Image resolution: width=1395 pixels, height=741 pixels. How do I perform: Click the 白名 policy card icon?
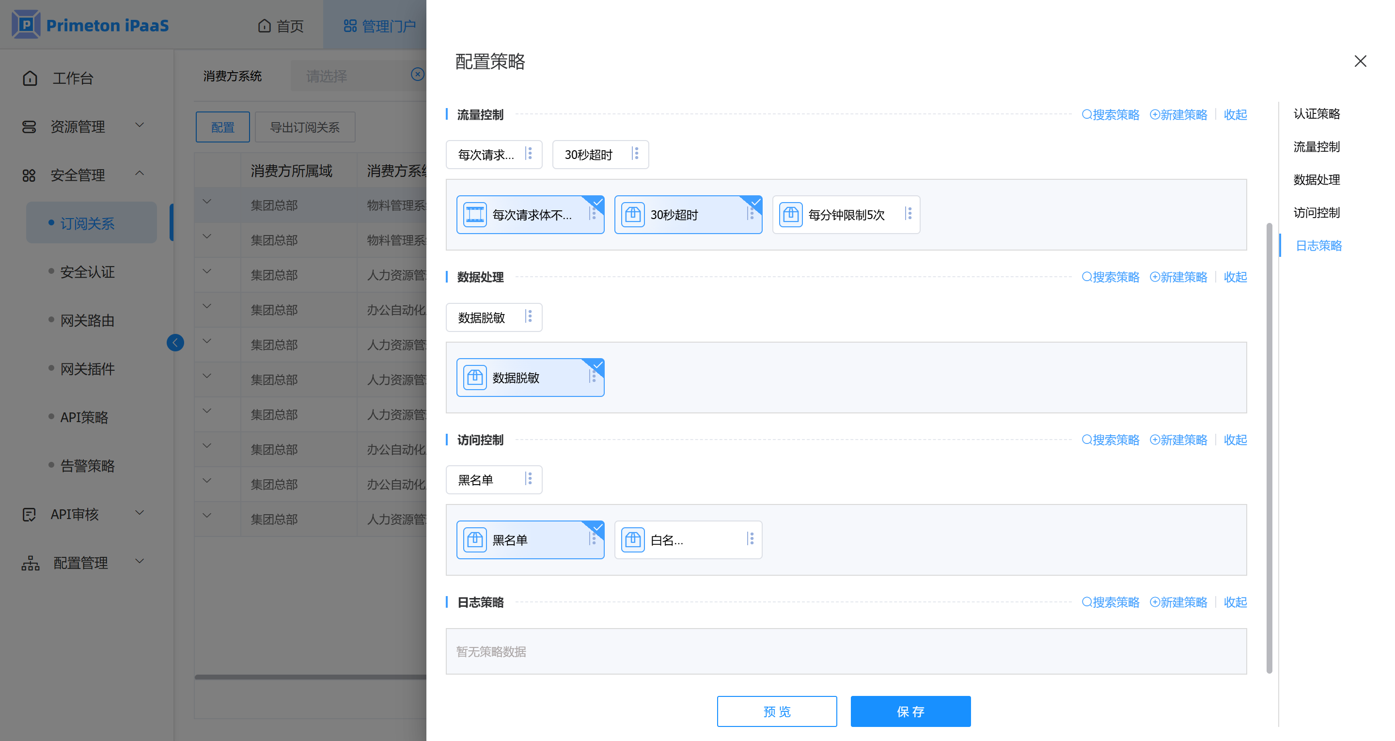[x=632, y=539]
